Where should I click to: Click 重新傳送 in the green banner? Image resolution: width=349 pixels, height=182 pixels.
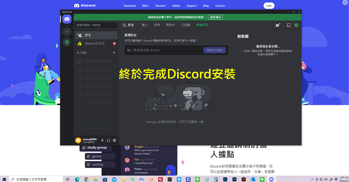(216, 17)
